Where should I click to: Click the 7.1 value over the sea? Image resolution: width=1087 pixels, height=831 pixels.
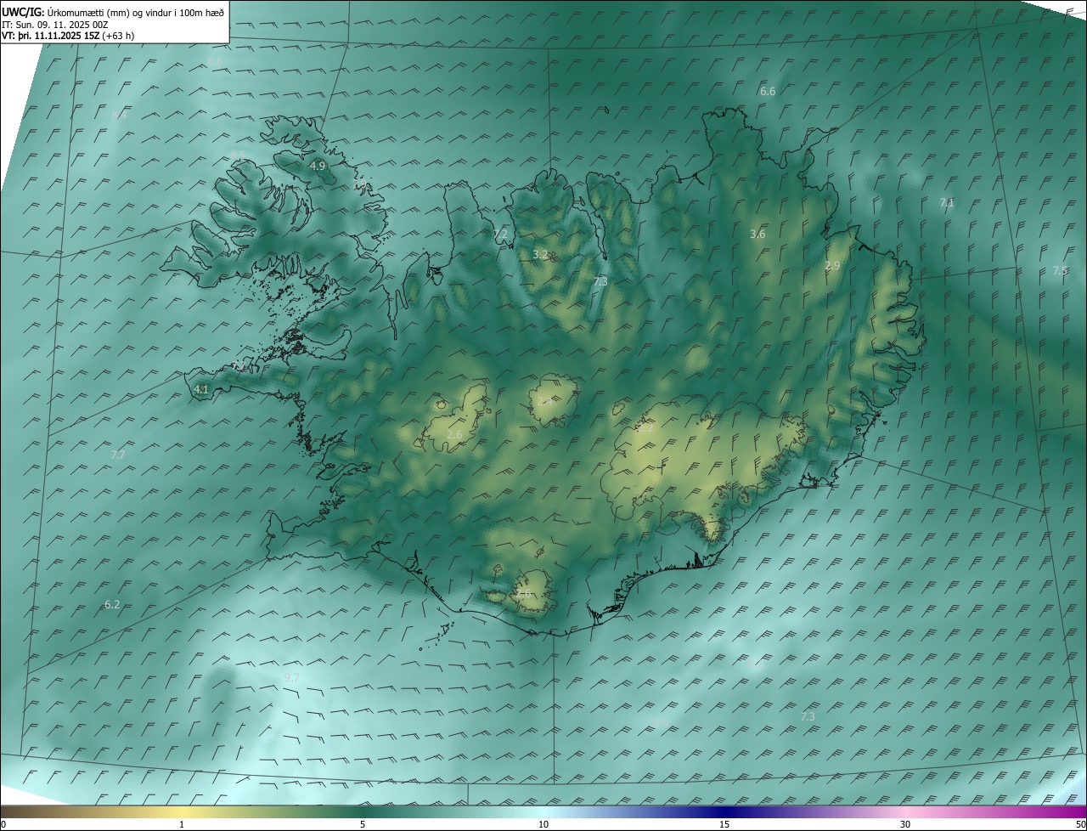947,203
